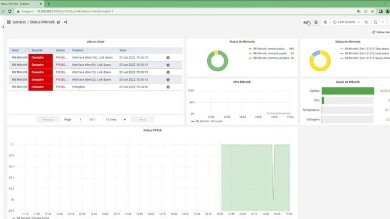Show info for the ether7 Link down alert

coord(168,72)
